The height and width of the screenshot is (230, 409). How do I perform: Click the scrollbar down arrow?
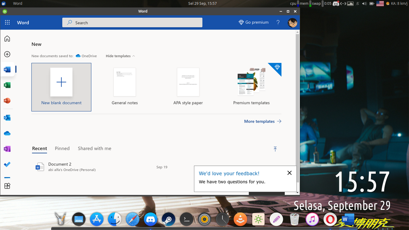coord(298,193)
